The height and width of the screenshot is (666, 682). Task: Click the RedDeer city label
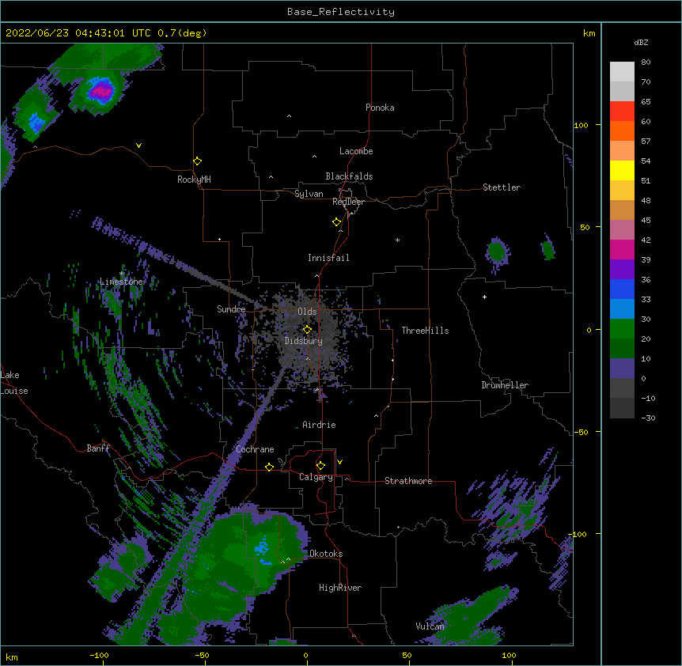coord(348,202)
